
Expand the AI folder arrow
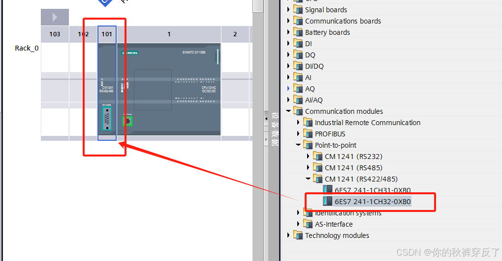pyautogui.click(x=288, y=77)
